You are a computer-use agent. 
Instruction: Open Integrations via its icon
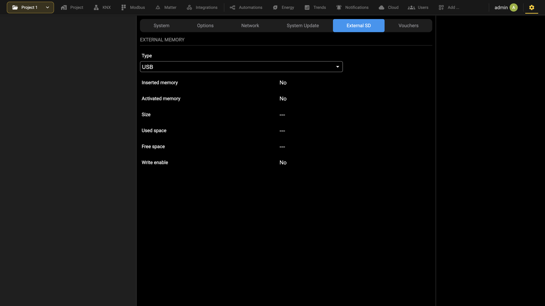[189, 7]
